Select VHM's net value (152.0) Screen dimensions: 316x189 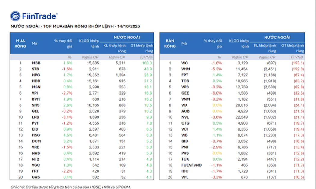click(298, 69)
